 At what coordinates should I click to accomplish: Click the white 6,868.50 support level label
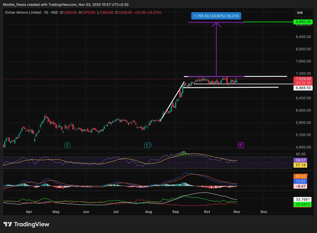(x=303, y=88)
